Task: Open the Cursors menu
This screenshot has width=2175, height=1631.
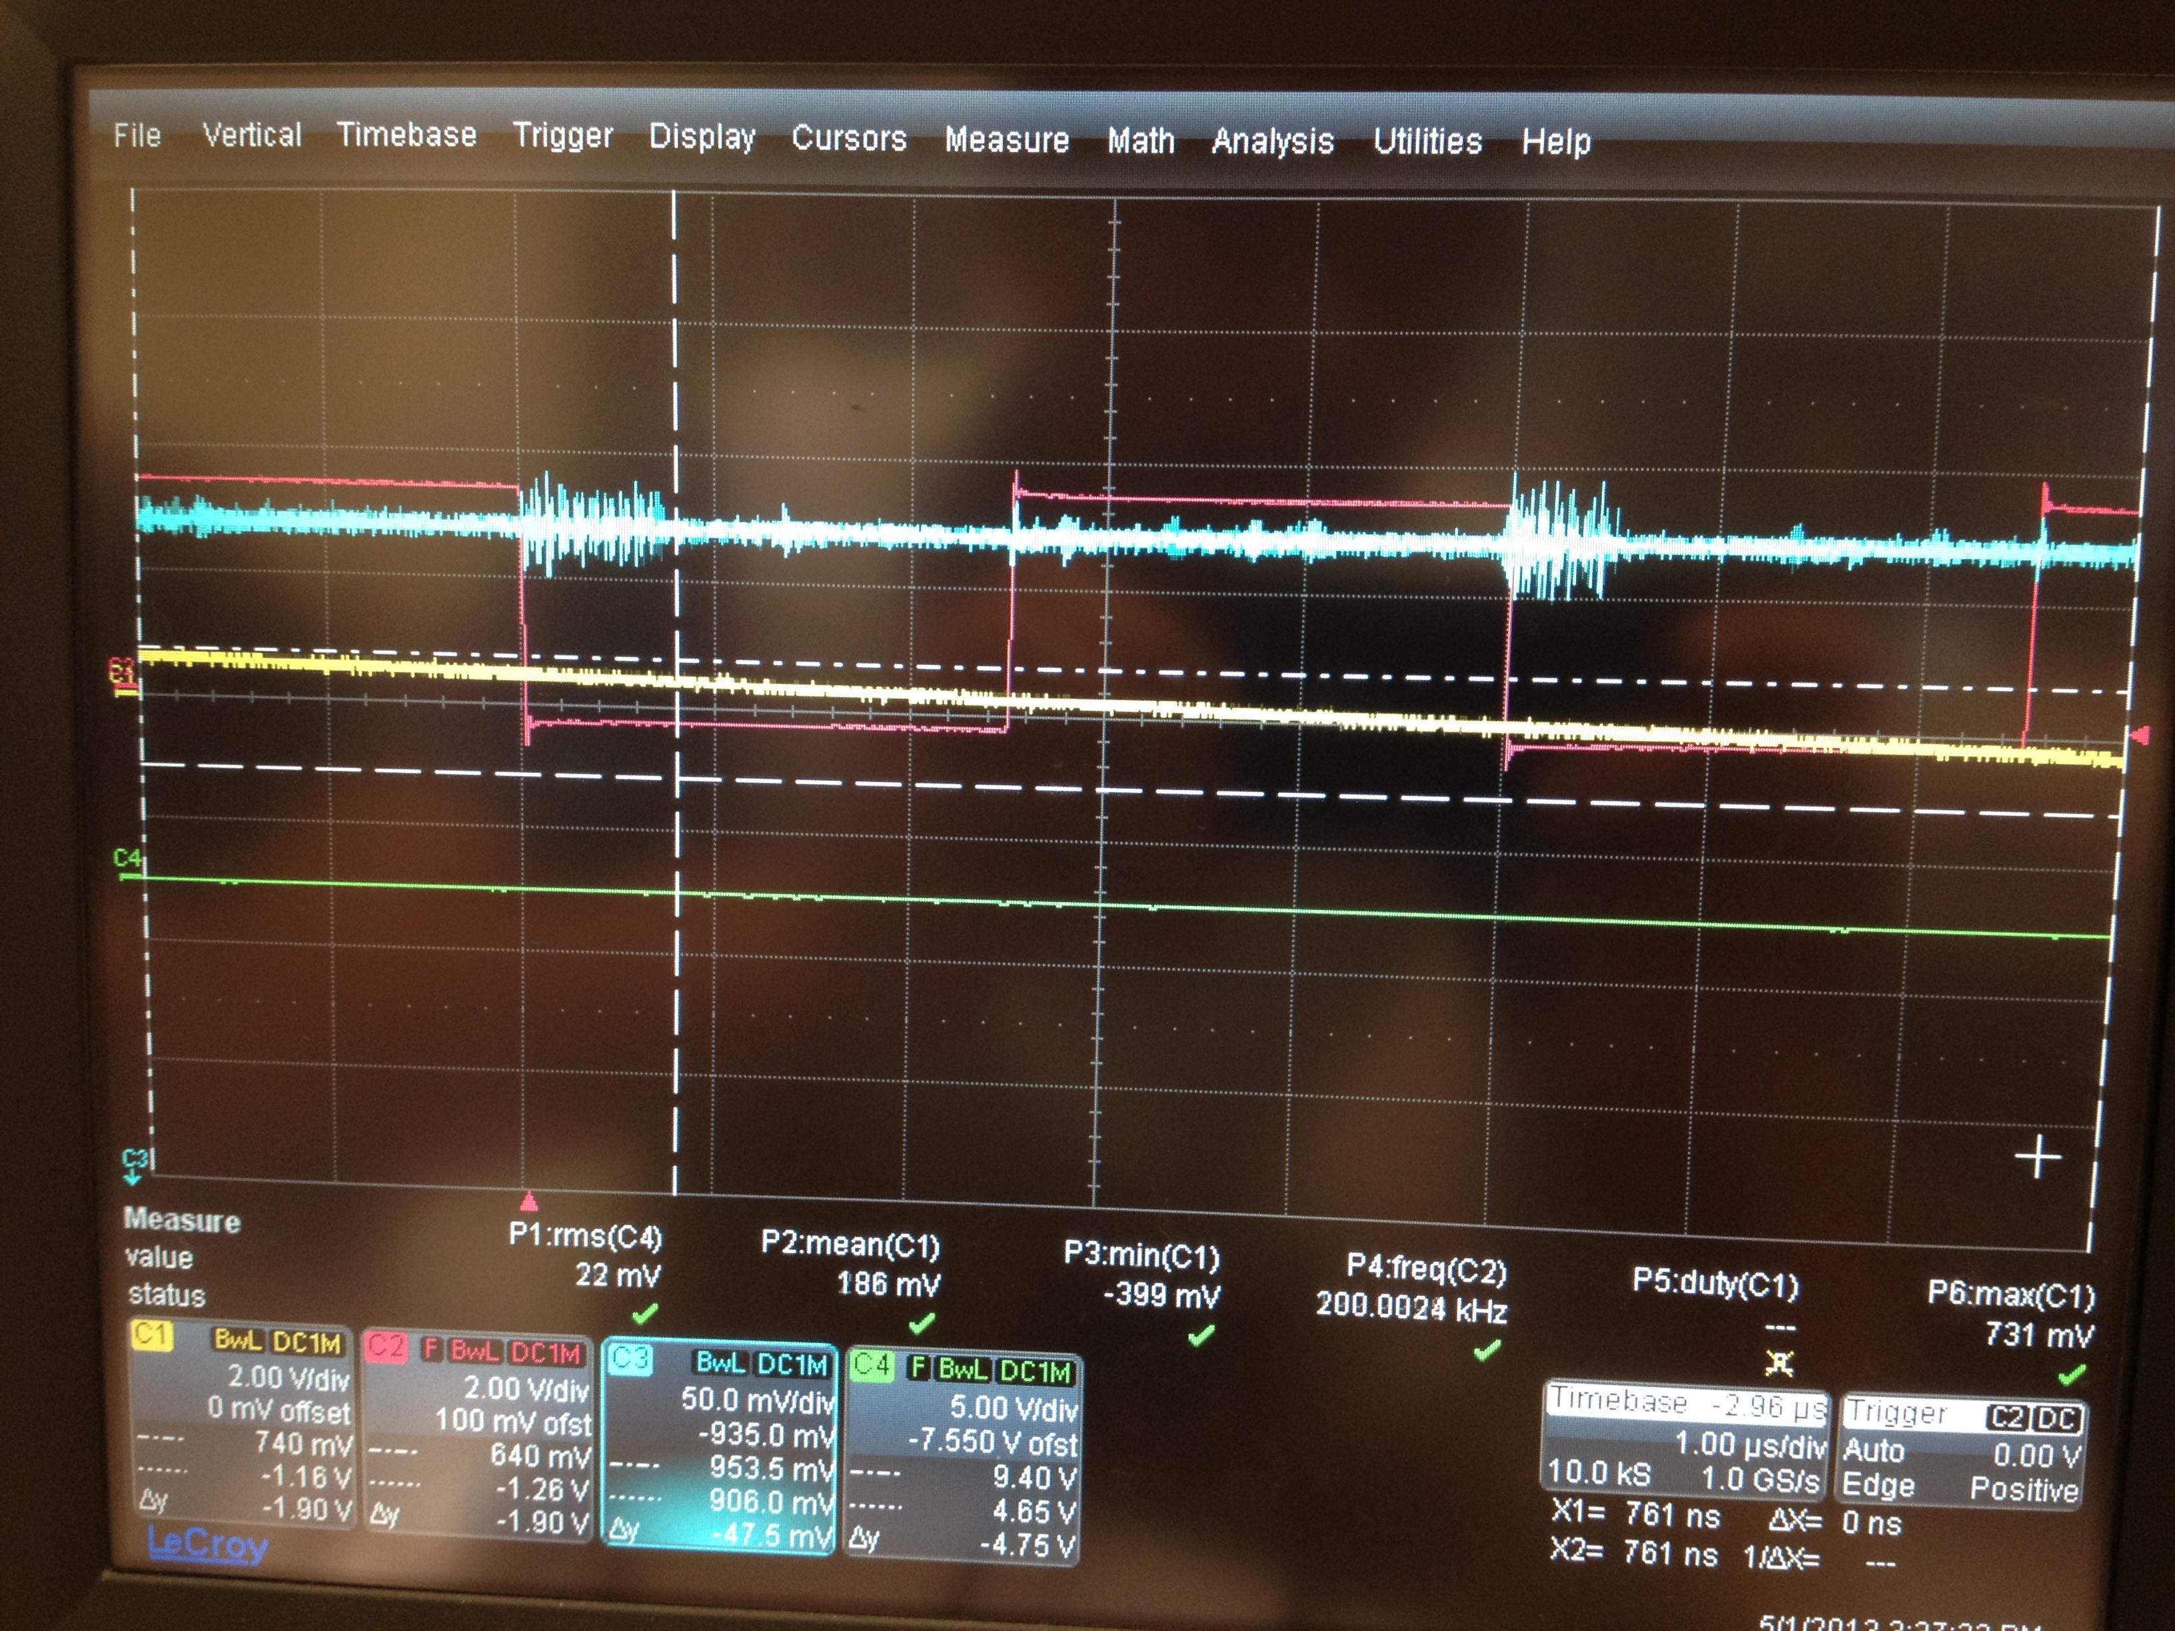Action: (x=848, y=138)
